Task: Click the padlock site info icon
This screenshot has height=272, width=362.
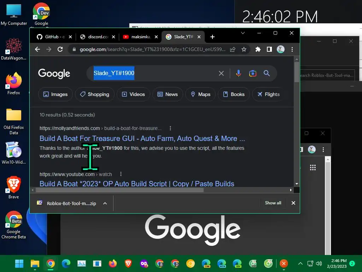Action: 74,49
